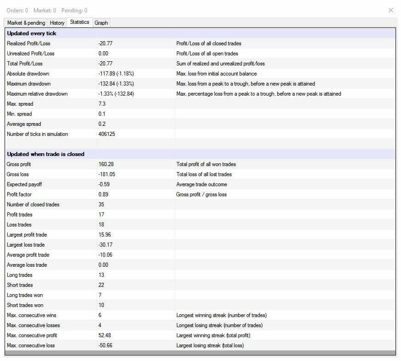Open the Market & pending tab
Image resolution: width=401 pixels, height=361 pixels.
coord(26,23)
